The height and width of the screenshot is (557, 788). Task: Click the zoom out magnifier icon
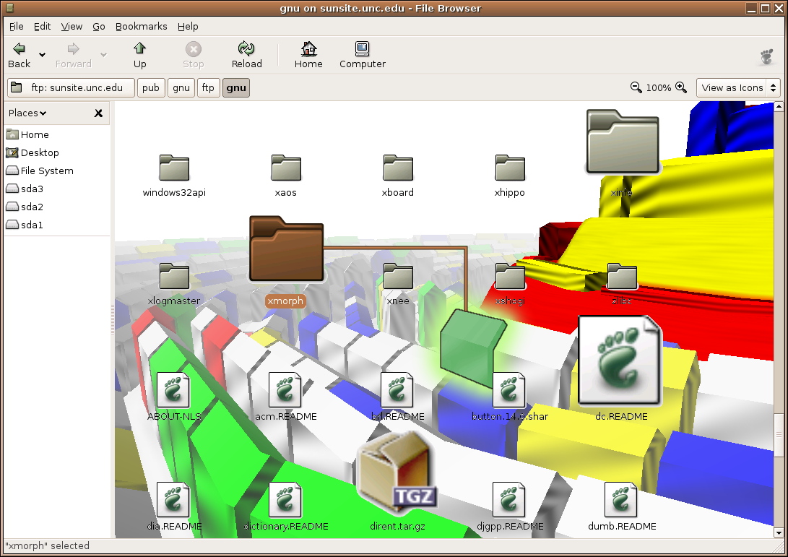coord(636,87)
